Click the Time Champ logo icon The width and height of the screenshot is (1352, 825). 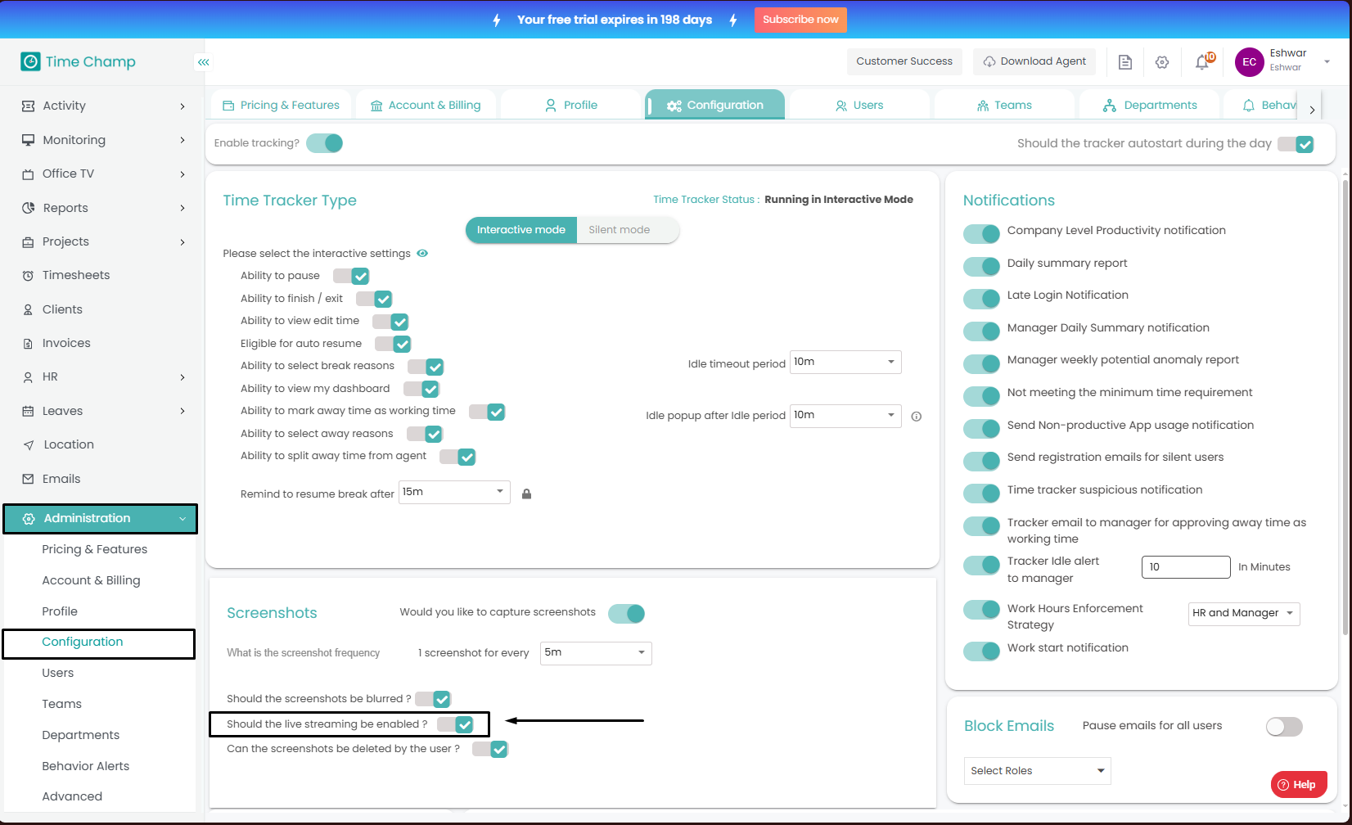point(30,61)
